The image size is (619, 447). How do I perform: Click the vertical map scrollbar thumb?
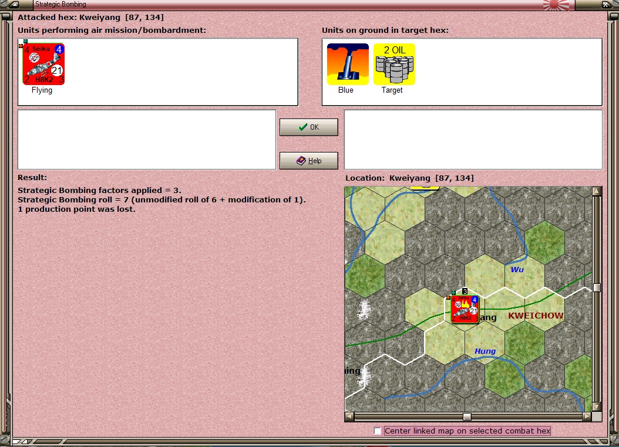pyautogui.click(x=597, y=287)
